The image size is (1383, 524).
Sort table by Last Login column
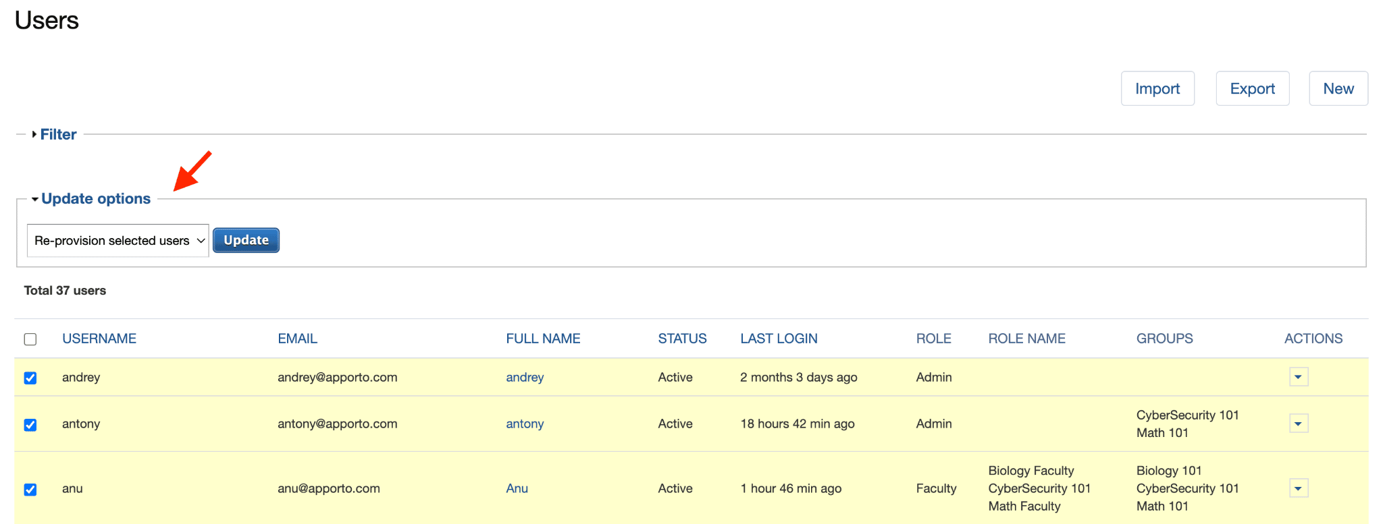tap(779, 339)
